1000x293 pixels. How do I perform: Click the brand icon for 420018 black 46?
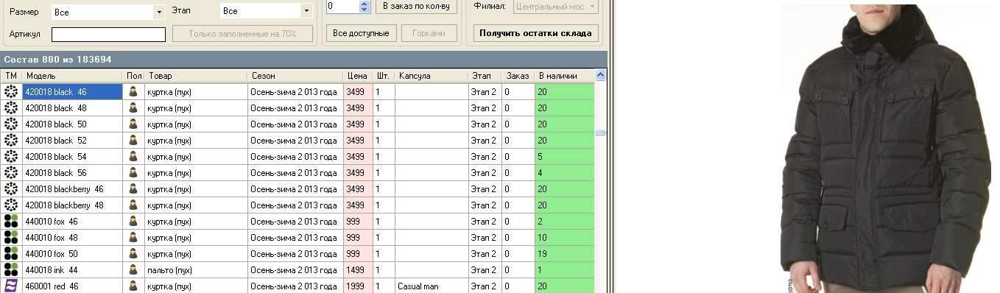tap(11, 92)
